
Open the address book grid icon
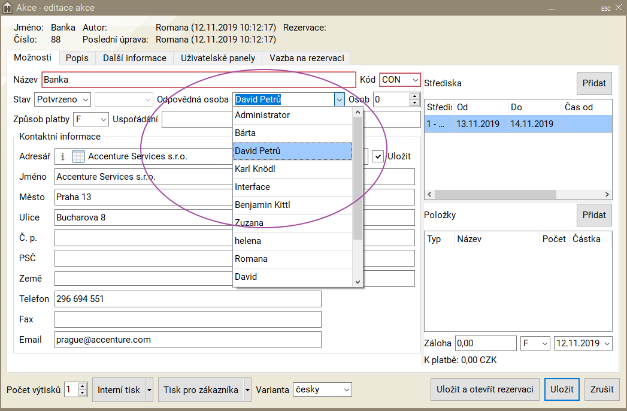pos(78,156)
